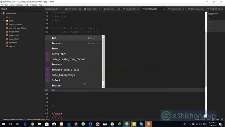225x127 pixels.
Task: Open Visual Studio Code from taskbar
Action: (x=69, y=124)
